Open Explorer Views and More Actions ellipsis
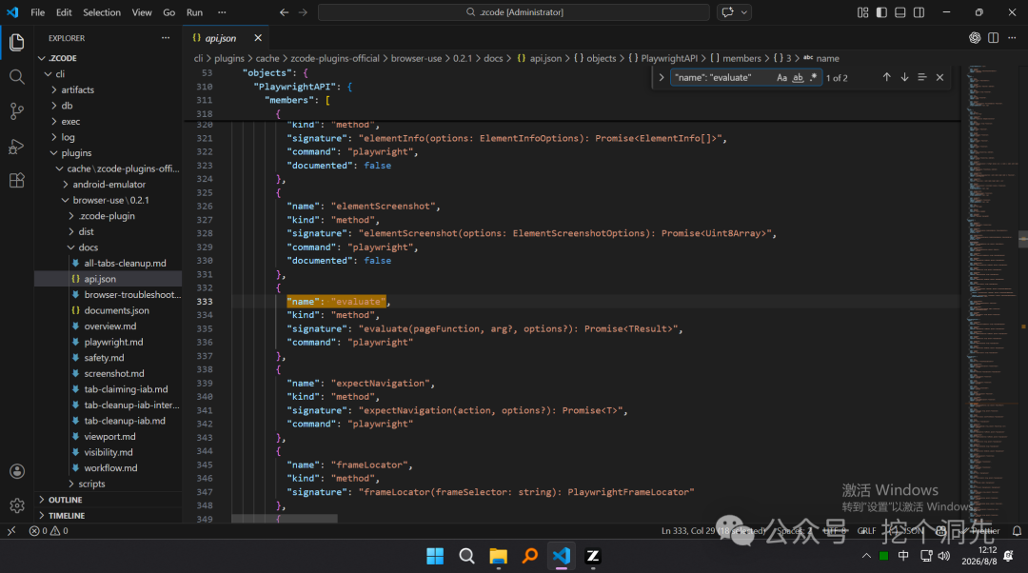This screenshot has height=573, width=1028. click(x=166, y=38)
